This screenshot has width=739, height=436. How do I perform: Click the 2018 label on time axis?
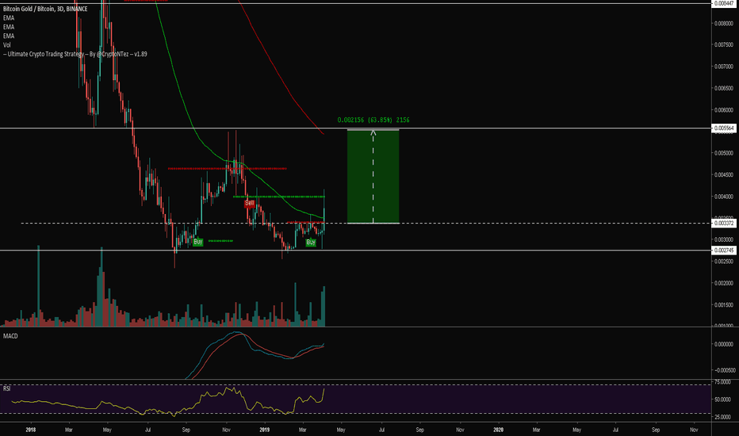coord(31,430)
